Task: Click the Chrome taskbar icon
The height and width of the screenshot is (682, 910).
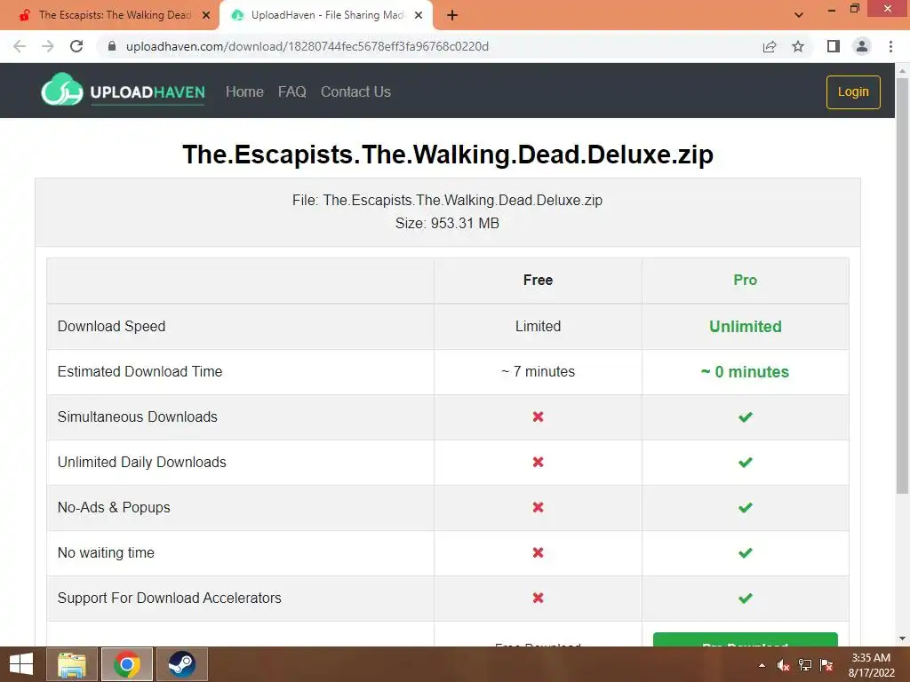Action: click(127, 664)
